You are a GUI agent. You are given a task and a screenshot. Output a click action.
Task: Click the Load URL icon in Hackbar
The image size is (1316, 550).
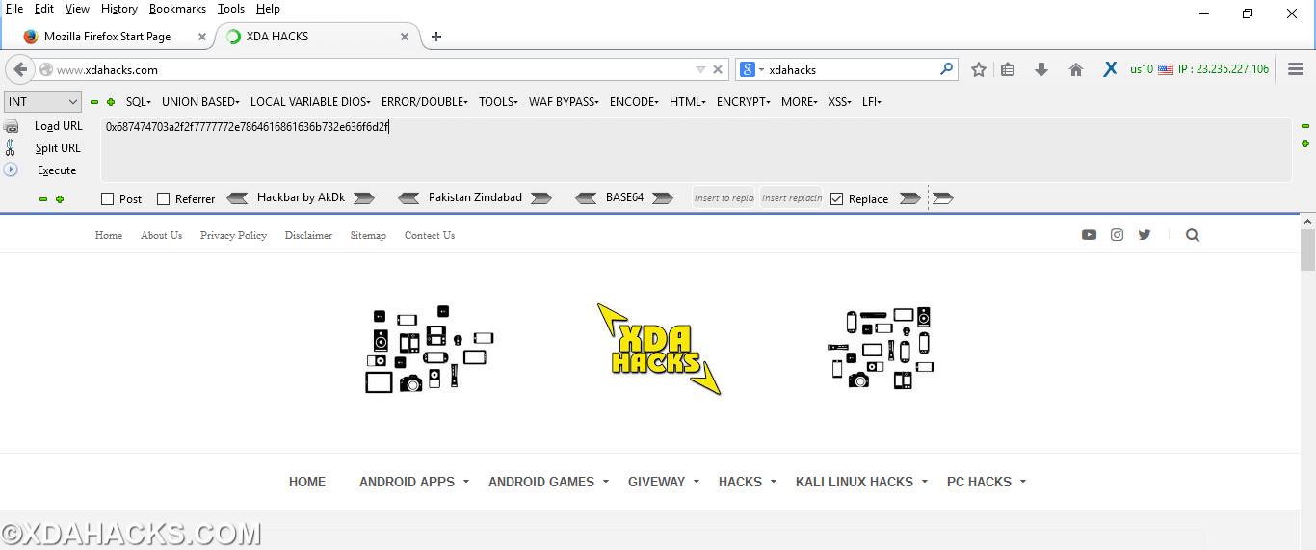point(11,126)
